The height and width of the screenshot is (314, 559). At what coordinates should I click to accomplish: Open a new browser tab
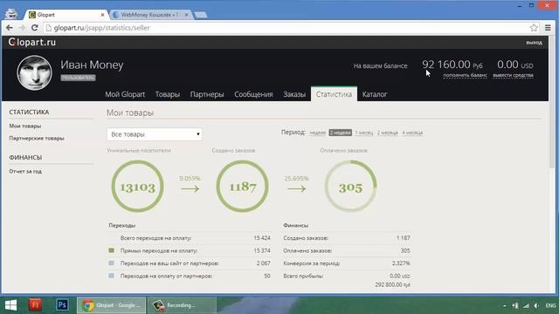[x=201, y=15]
